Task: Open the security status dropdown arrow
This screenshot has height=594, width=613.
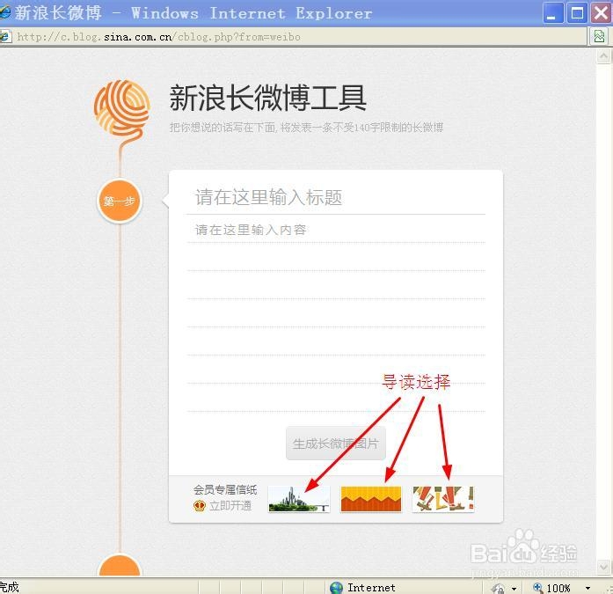Action: coord(514,588)
